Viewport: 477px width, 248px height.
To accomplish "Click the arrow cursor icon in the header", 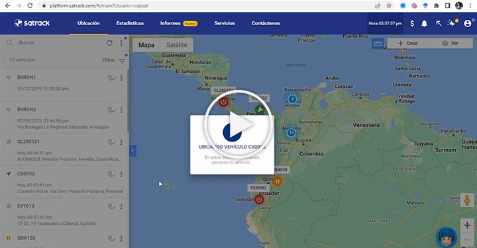I will coord(439,23).
